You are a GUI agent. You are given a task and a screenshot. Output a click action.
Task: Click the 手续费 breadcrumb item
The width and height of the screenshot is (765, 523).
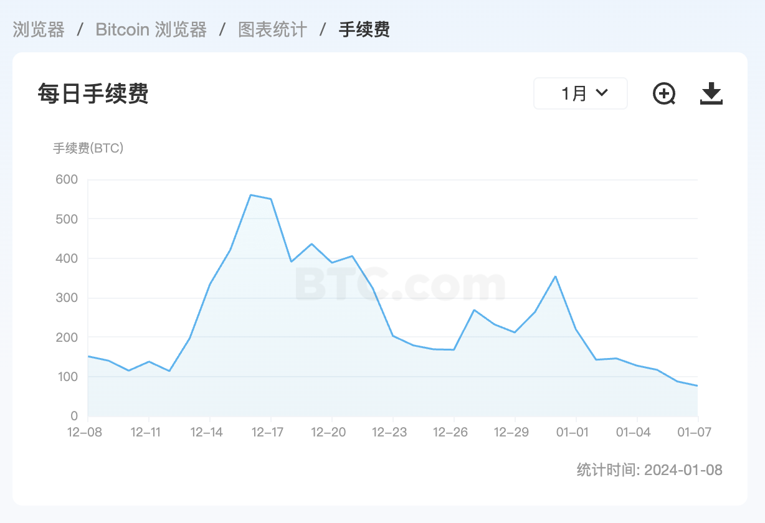[x=364, y=29]
